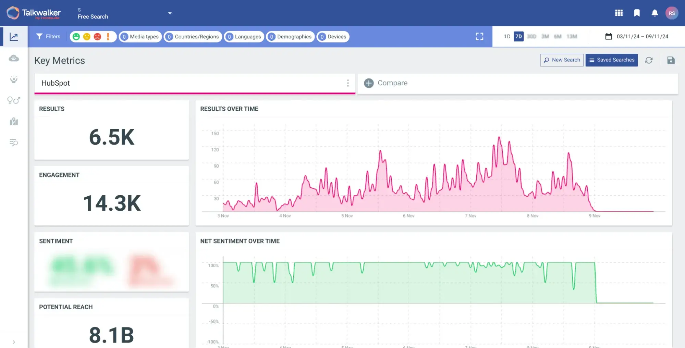Open the world map sidebar icon

(14, 122)
